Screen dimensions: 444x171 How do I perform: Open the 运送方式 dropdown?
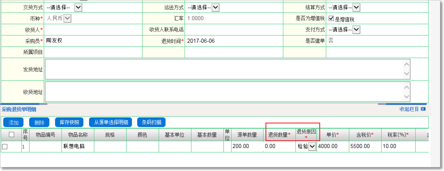tap(215, 7)
